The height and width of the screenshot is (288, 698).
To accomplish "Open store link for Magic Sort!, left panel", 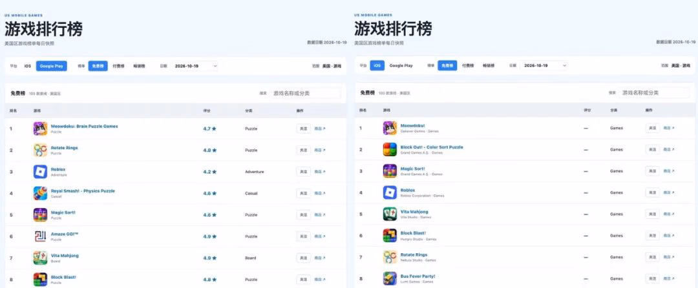I will pos(320,214).
